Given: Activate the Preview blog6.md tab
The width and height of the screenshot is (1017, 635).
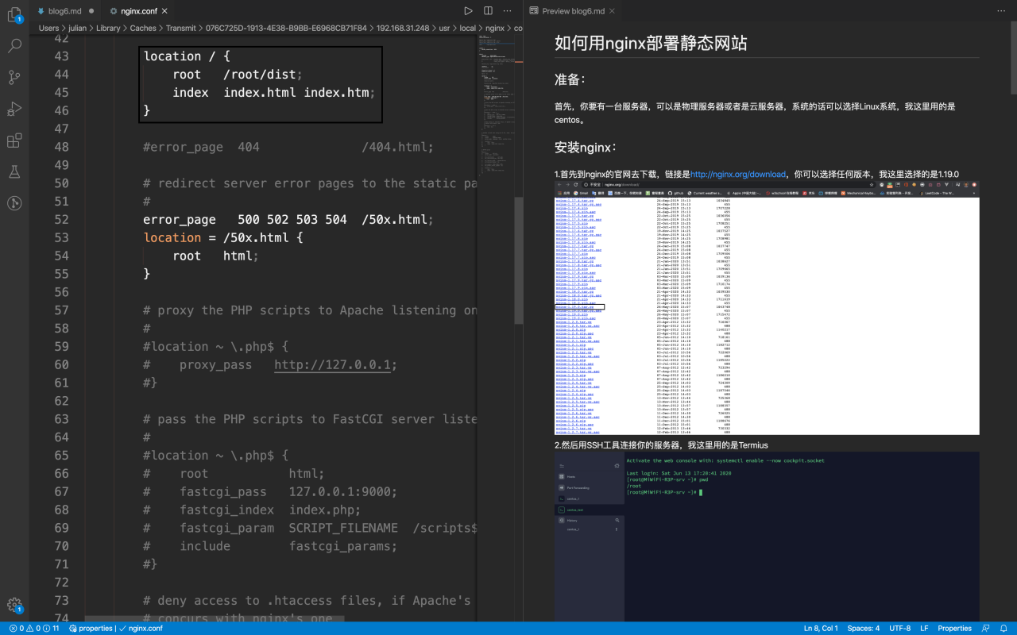Looking at the screenshot, I should point(572,11).
